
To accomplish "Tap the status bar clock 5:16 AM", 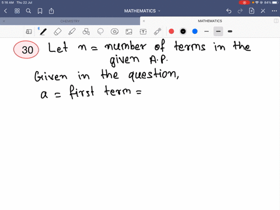I will point(8,2).
